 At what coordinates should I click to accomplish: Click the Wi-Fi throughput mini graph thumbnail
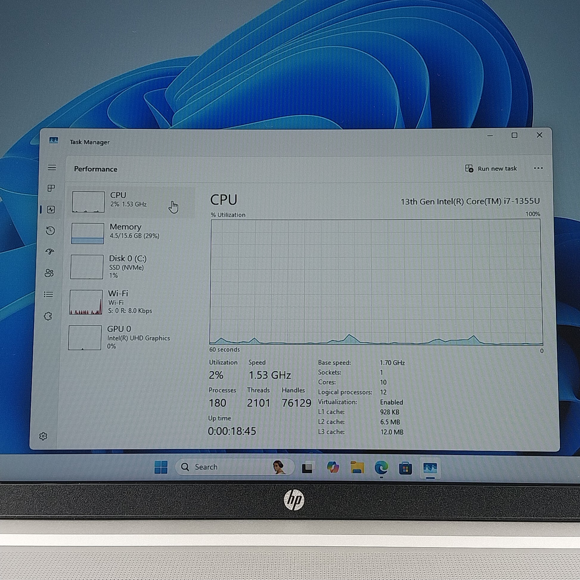tap(86, 302)
